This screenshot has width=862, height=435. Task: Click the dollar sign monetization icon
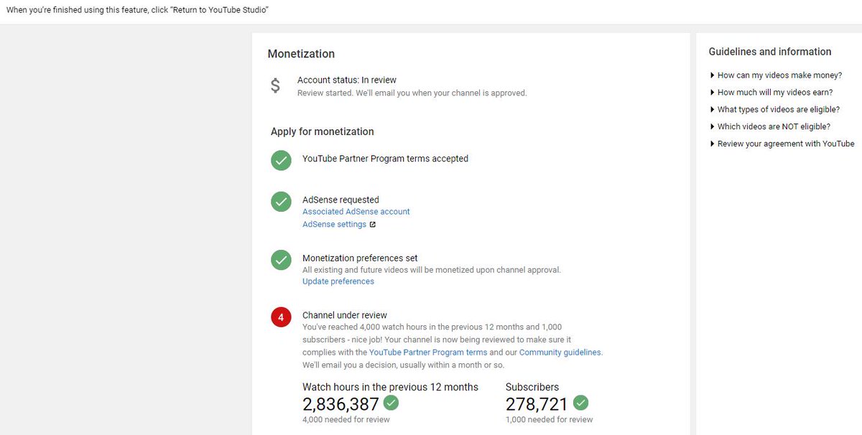(275, 86)
